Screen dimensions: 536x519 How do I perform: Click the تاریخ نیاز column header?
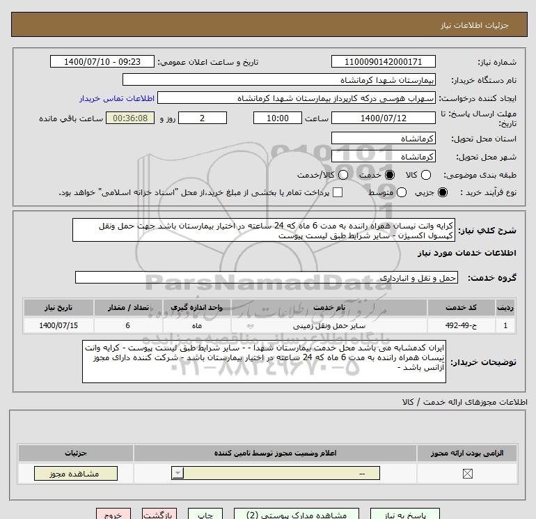coord(58,307)
